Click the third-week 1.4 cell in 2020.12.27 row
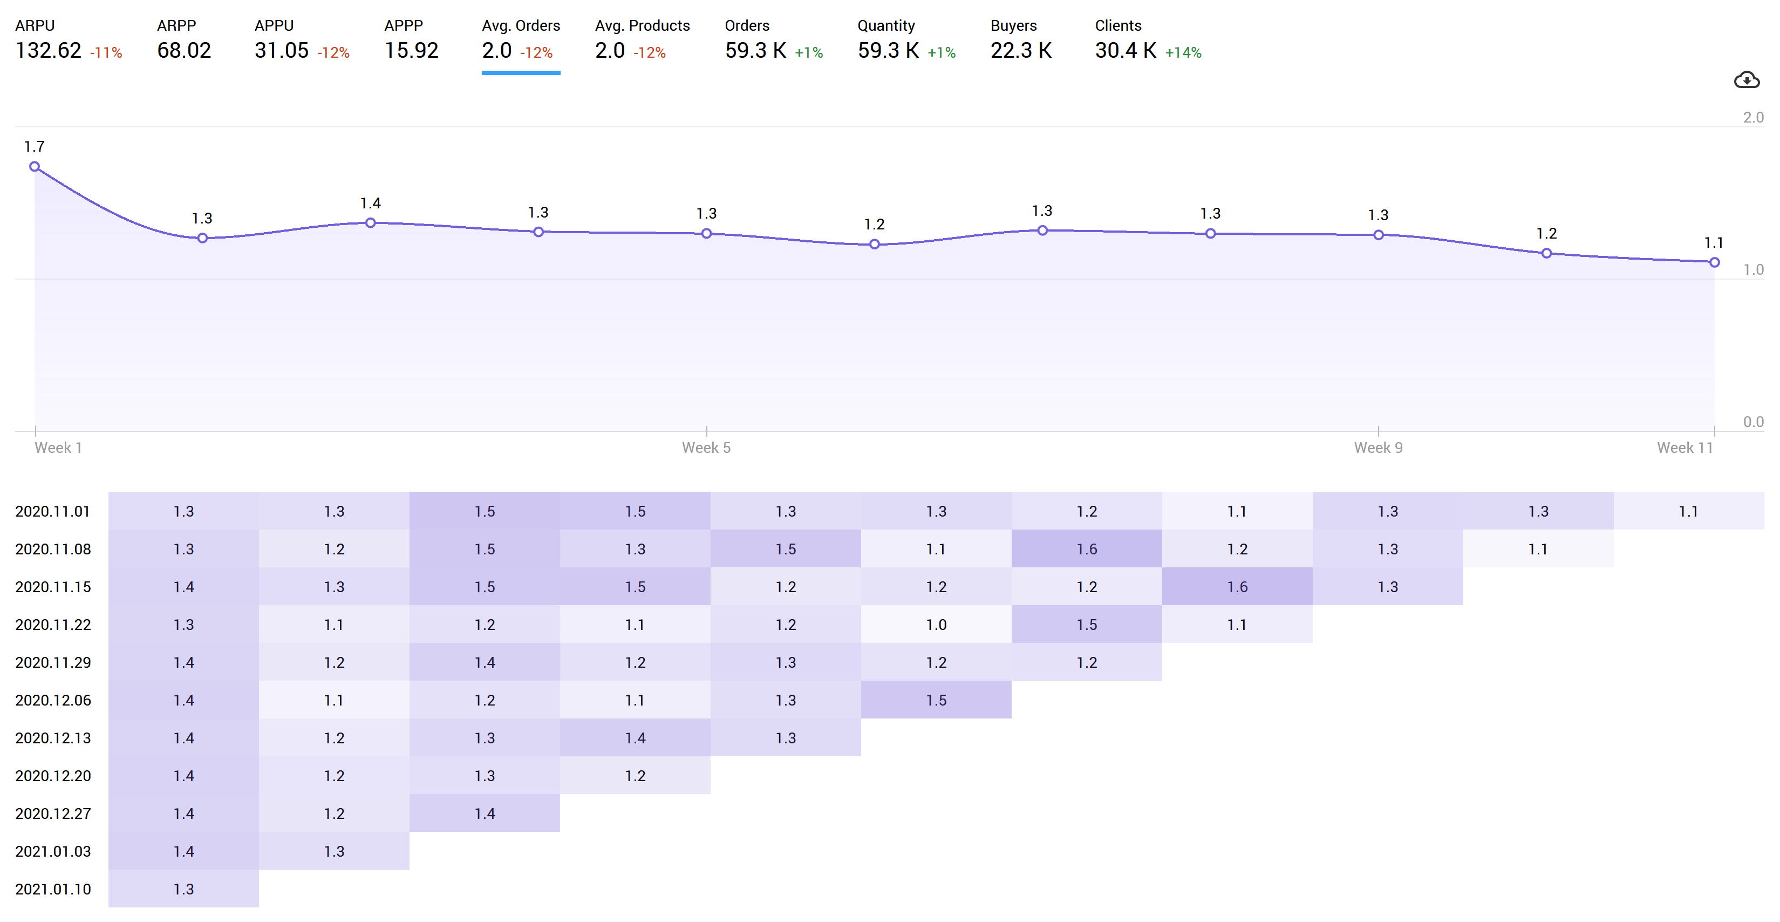This screenshot has height=922, width=1780. point(485,813)
